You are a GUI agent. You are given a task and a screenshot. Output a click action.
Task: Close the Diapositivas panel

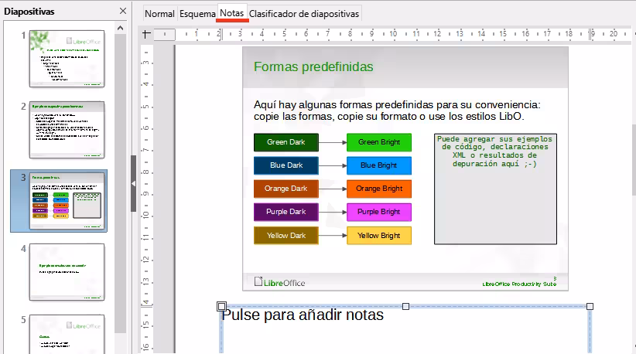pos(123,12)
